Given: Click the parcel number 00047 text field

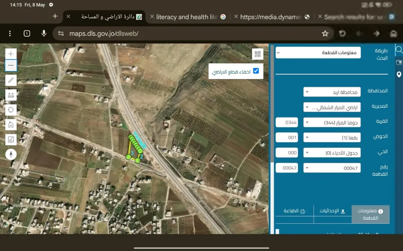Looking at the screenshot, I should (287, 168).
